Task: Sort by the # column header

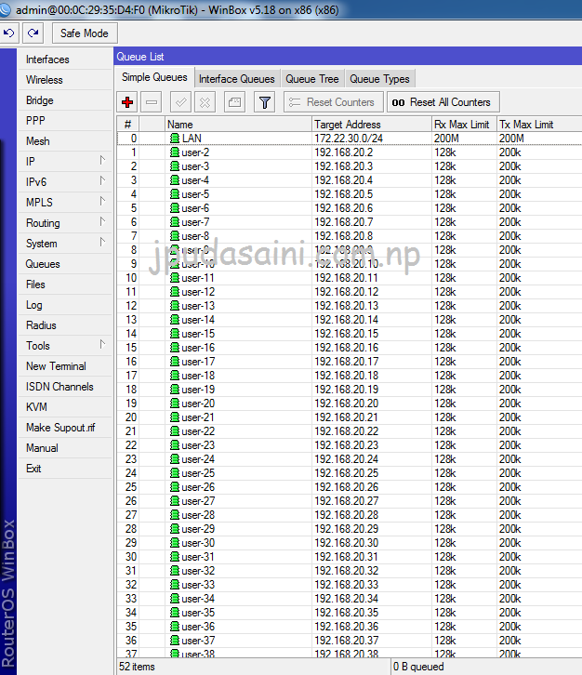Action: pos(128,125)
